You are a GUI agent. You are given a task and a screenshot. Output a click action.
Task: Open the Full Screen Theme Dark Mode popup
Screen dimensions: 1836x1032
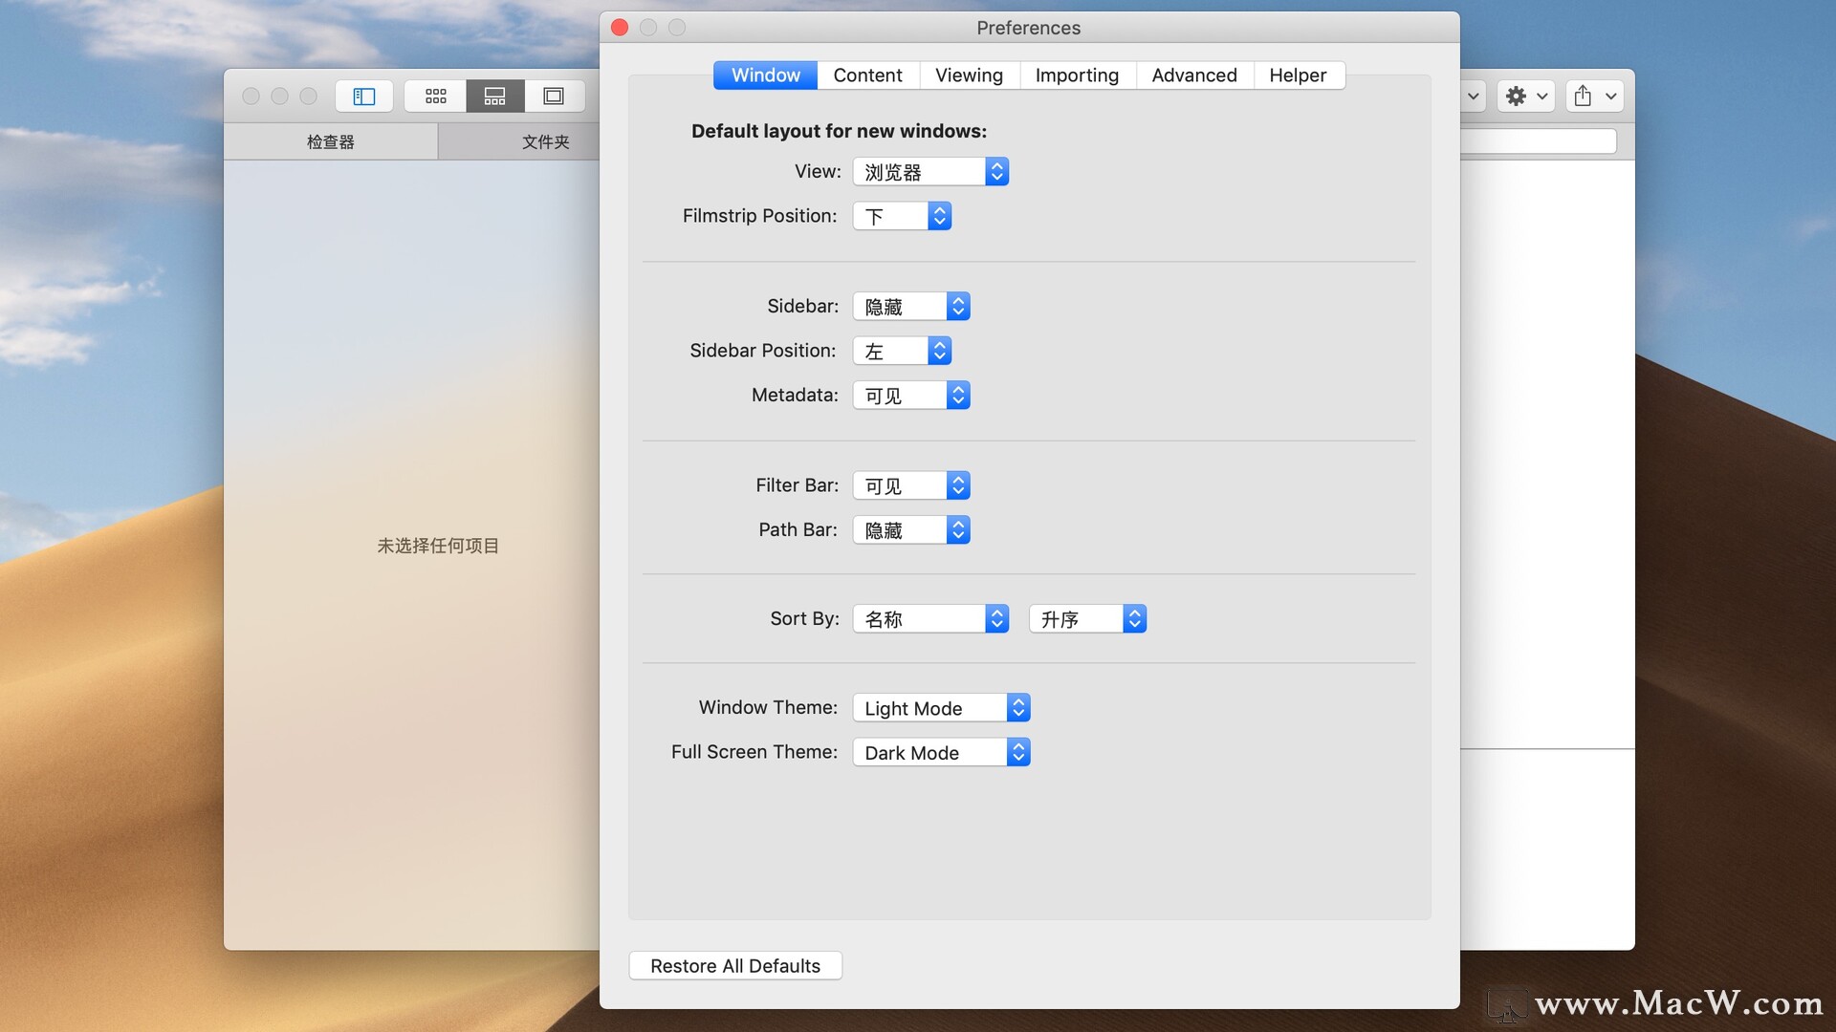coord(941,753)
